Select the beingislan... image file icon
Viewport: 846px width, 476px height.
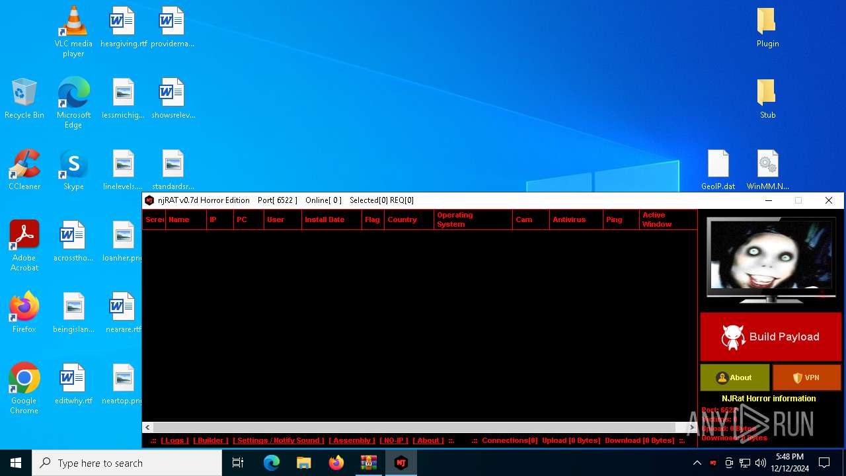(x=73, y=313)
